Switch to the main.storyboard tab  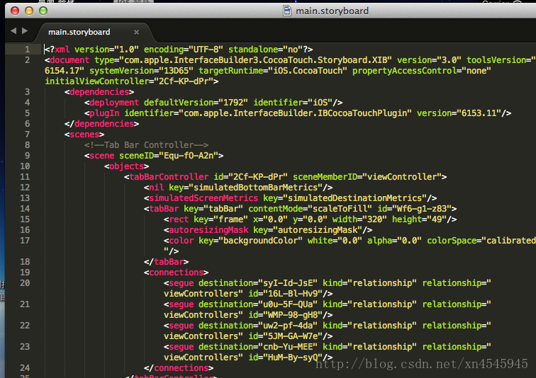tap(79, 32)
